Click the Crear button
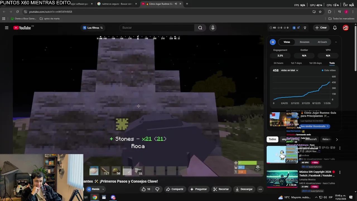Viewport: 357px width, 201px height. (321, 28)
